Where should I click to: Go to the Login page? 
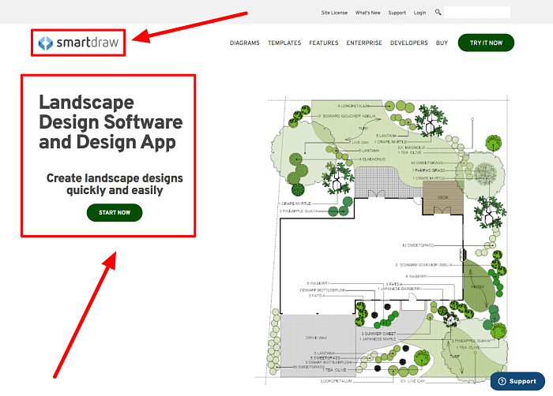tap(419, 13)
